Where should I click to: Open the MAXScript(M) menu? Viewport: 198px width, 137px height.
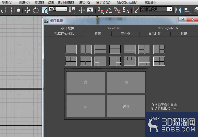click(127, 2)
